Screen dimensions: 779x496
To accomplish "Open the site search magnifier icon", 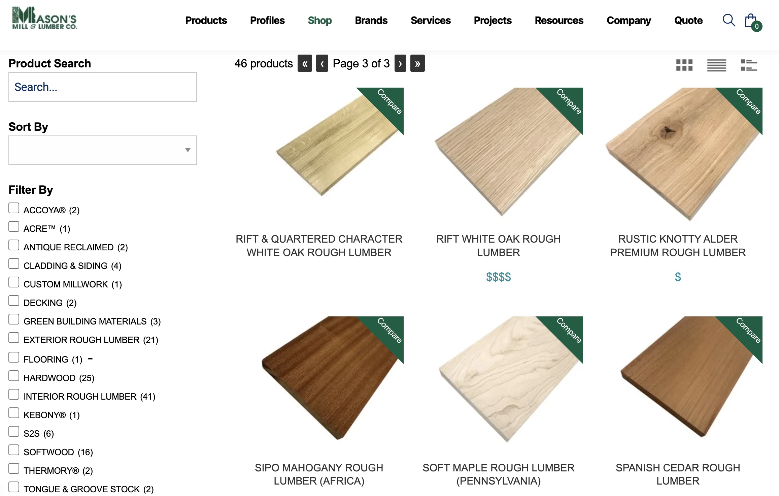I will (x=729, y=20).
